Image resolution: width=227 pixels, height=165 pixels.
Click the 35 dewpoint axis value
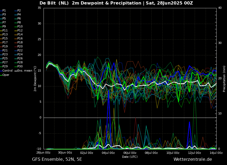pos(39,8)
